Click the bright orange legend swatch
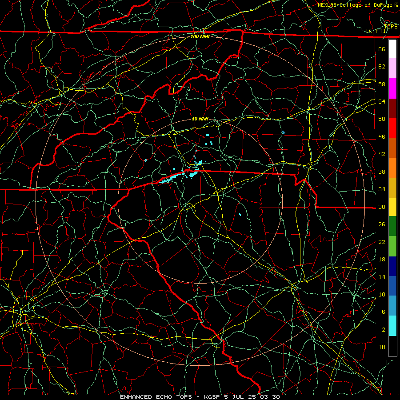The image size is (400, 400). [392, 168]
